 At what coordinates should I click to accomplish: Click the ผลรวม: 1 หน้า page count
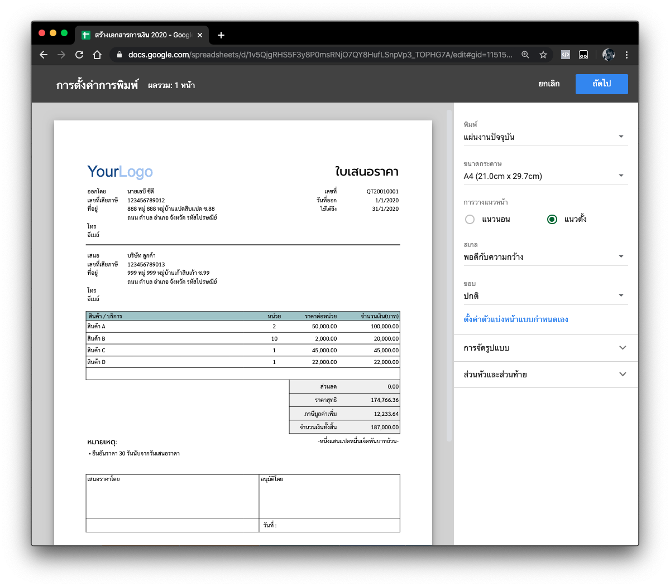pos(171,85)
